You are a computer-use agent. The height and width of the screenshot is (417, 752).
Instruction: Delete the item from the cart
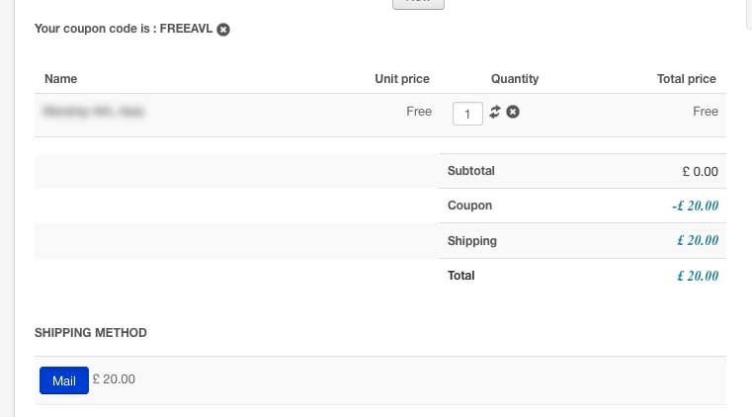512,112
